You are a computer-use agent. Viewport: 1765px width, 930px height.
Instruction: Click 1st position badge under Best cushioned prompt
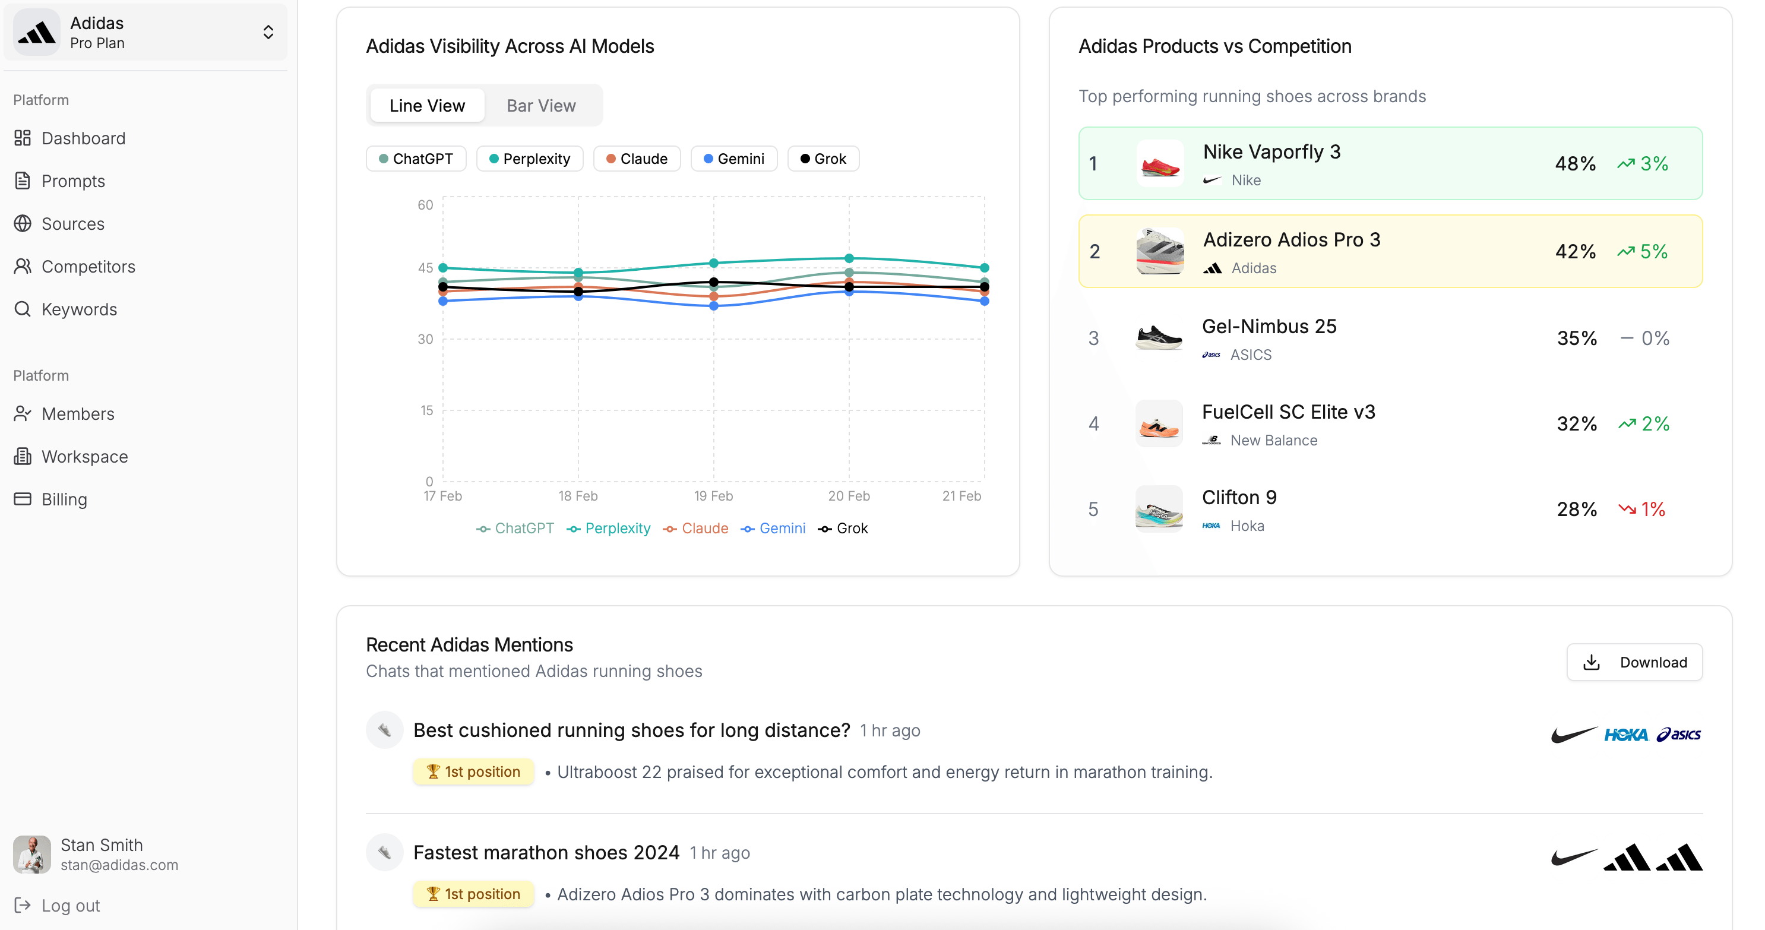tap(473, 771)
